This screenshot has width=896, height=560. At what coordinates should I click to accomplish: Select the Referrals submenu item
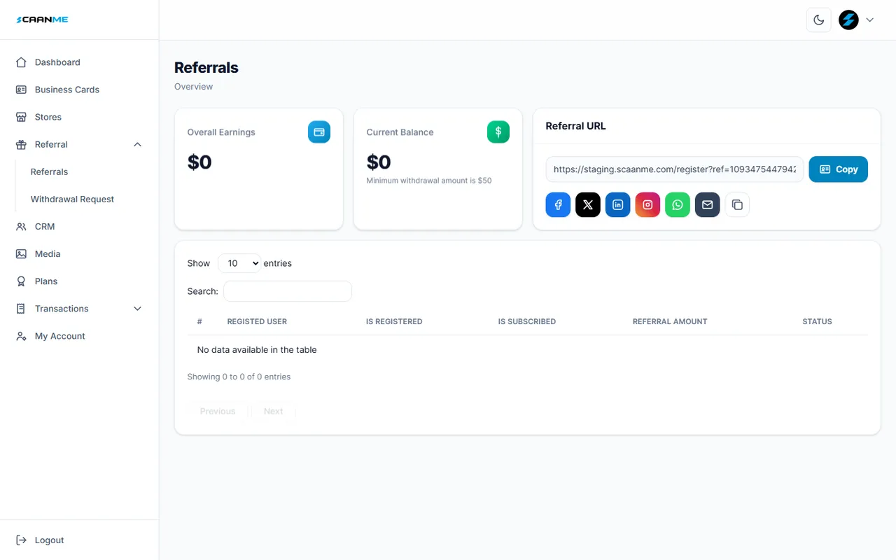tap(49, 171)
